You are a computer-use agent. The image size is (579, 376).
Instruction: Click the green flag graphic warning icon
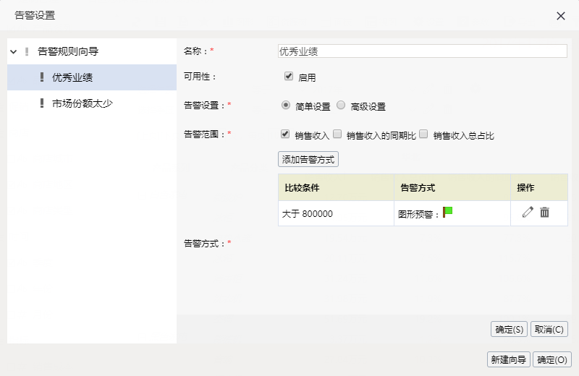click(x=447, y=212)
